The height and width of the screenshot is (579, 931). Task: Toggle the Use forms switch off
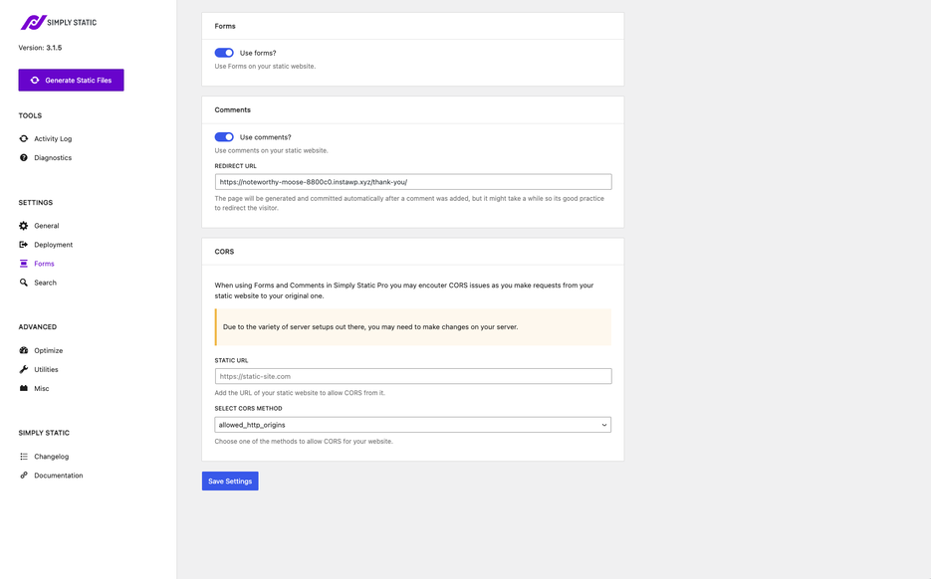click(x=224, y=52)
